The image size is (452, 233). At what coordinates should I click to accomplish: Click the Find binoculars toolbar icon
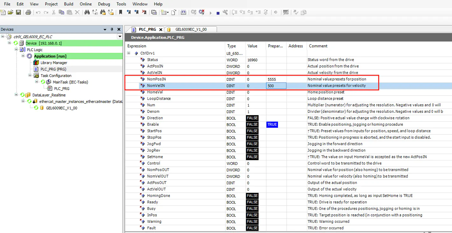[87, 12]
